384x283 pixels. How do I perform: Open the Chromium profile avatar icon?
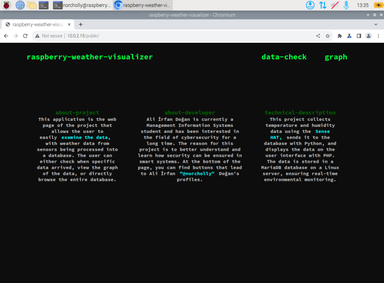pos(369,36)
